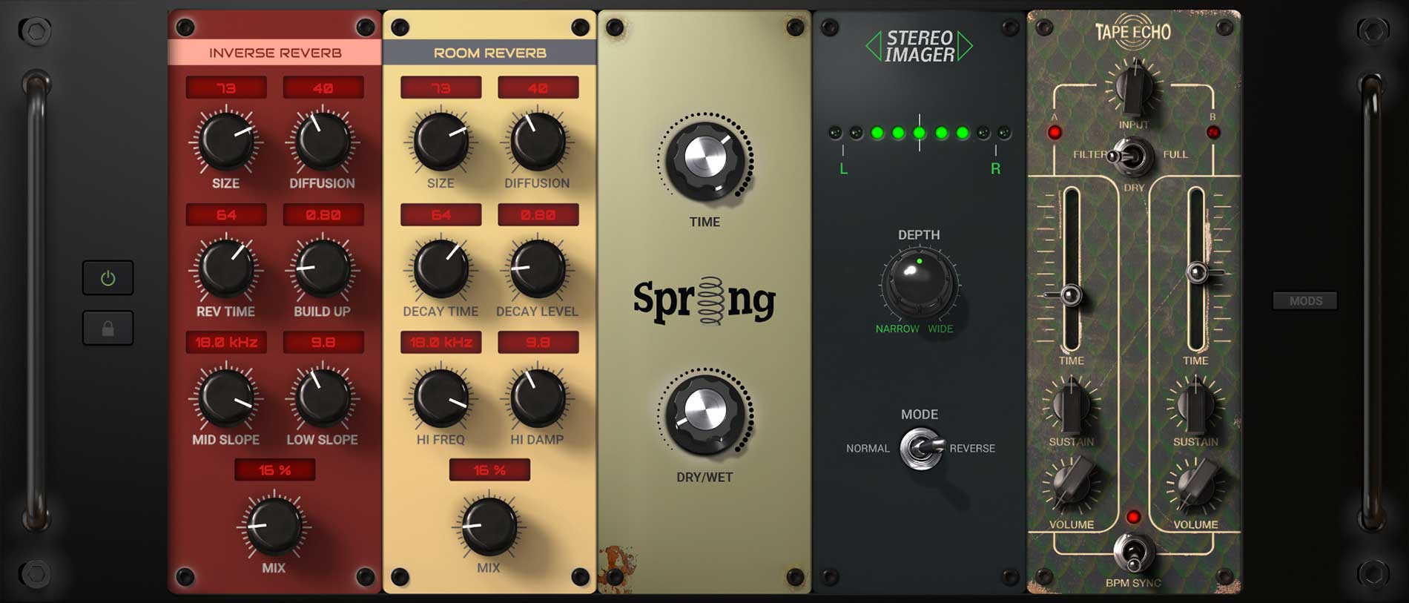Screen dimensions: 1409x603
Task: Click the padlock lock icon button
Action: tap(108, 329)
